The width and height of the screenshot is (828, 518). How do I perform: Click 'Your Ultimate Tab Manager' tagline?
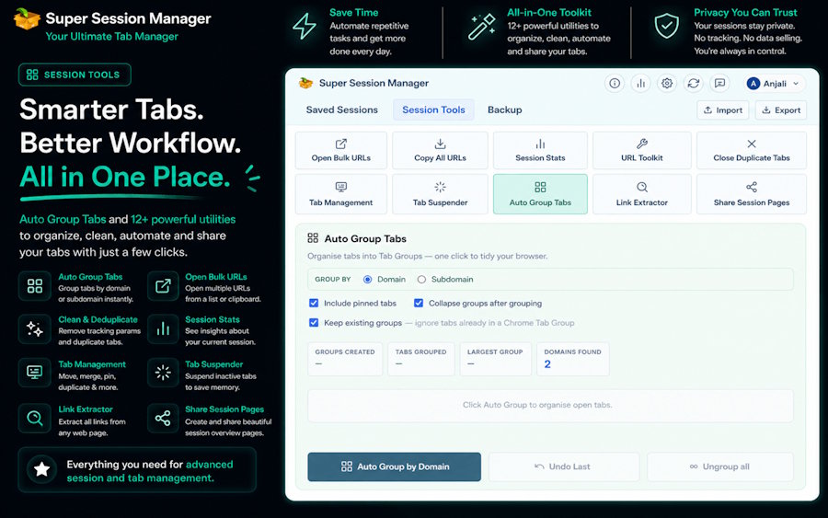(111, 37)
